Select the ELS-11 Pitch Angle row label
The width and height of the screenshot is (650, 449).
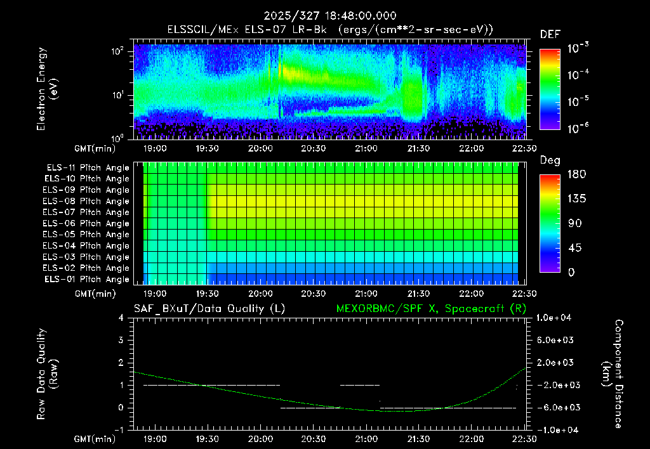point(88,168)
